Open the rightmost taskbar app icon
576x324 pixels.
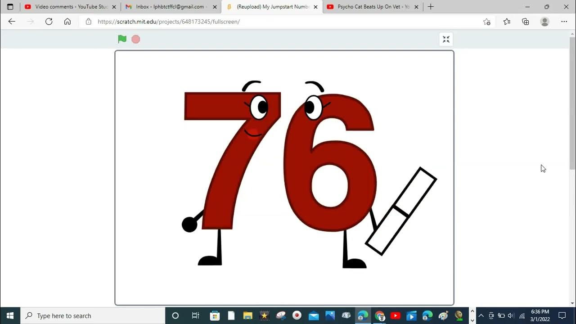pos(459,315)
